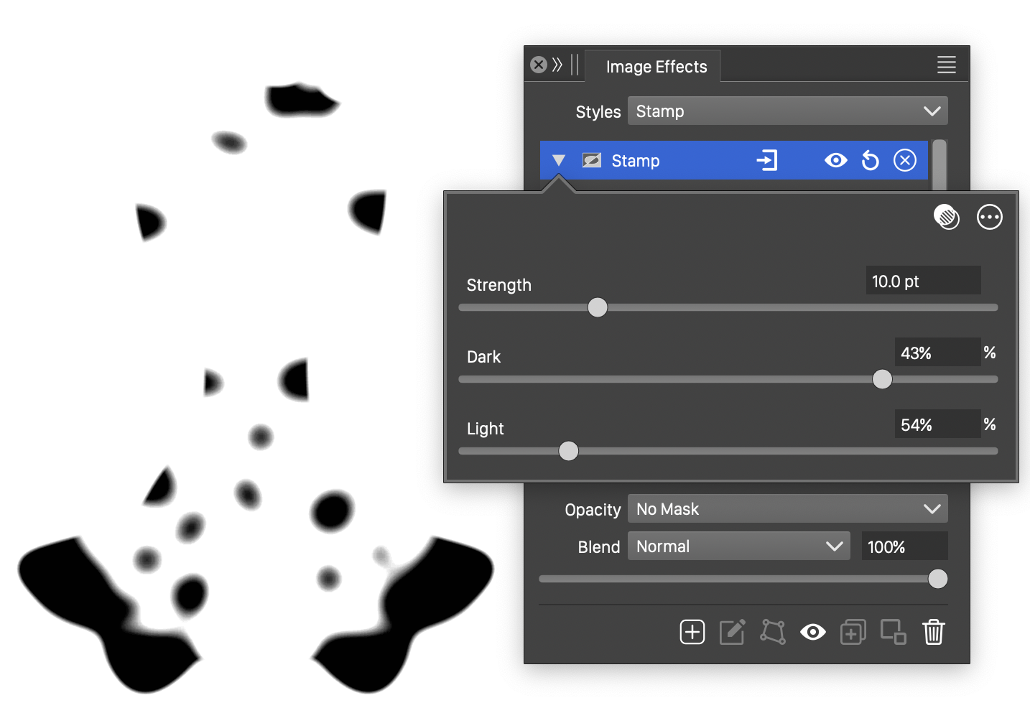Collapse the Stamp effect disclosure triangle
Viewport: 1030px width, 708px height.
point(559,160)
